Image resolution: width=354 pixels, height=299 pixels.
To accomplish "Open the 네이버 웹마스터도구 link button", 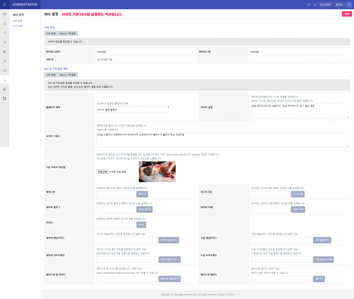I will (x=169, y=260).
